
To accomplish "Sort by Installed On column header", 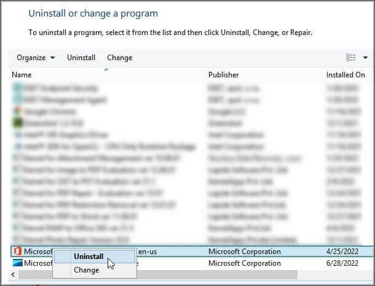I will pyautogui.click(x=345, y=75).
